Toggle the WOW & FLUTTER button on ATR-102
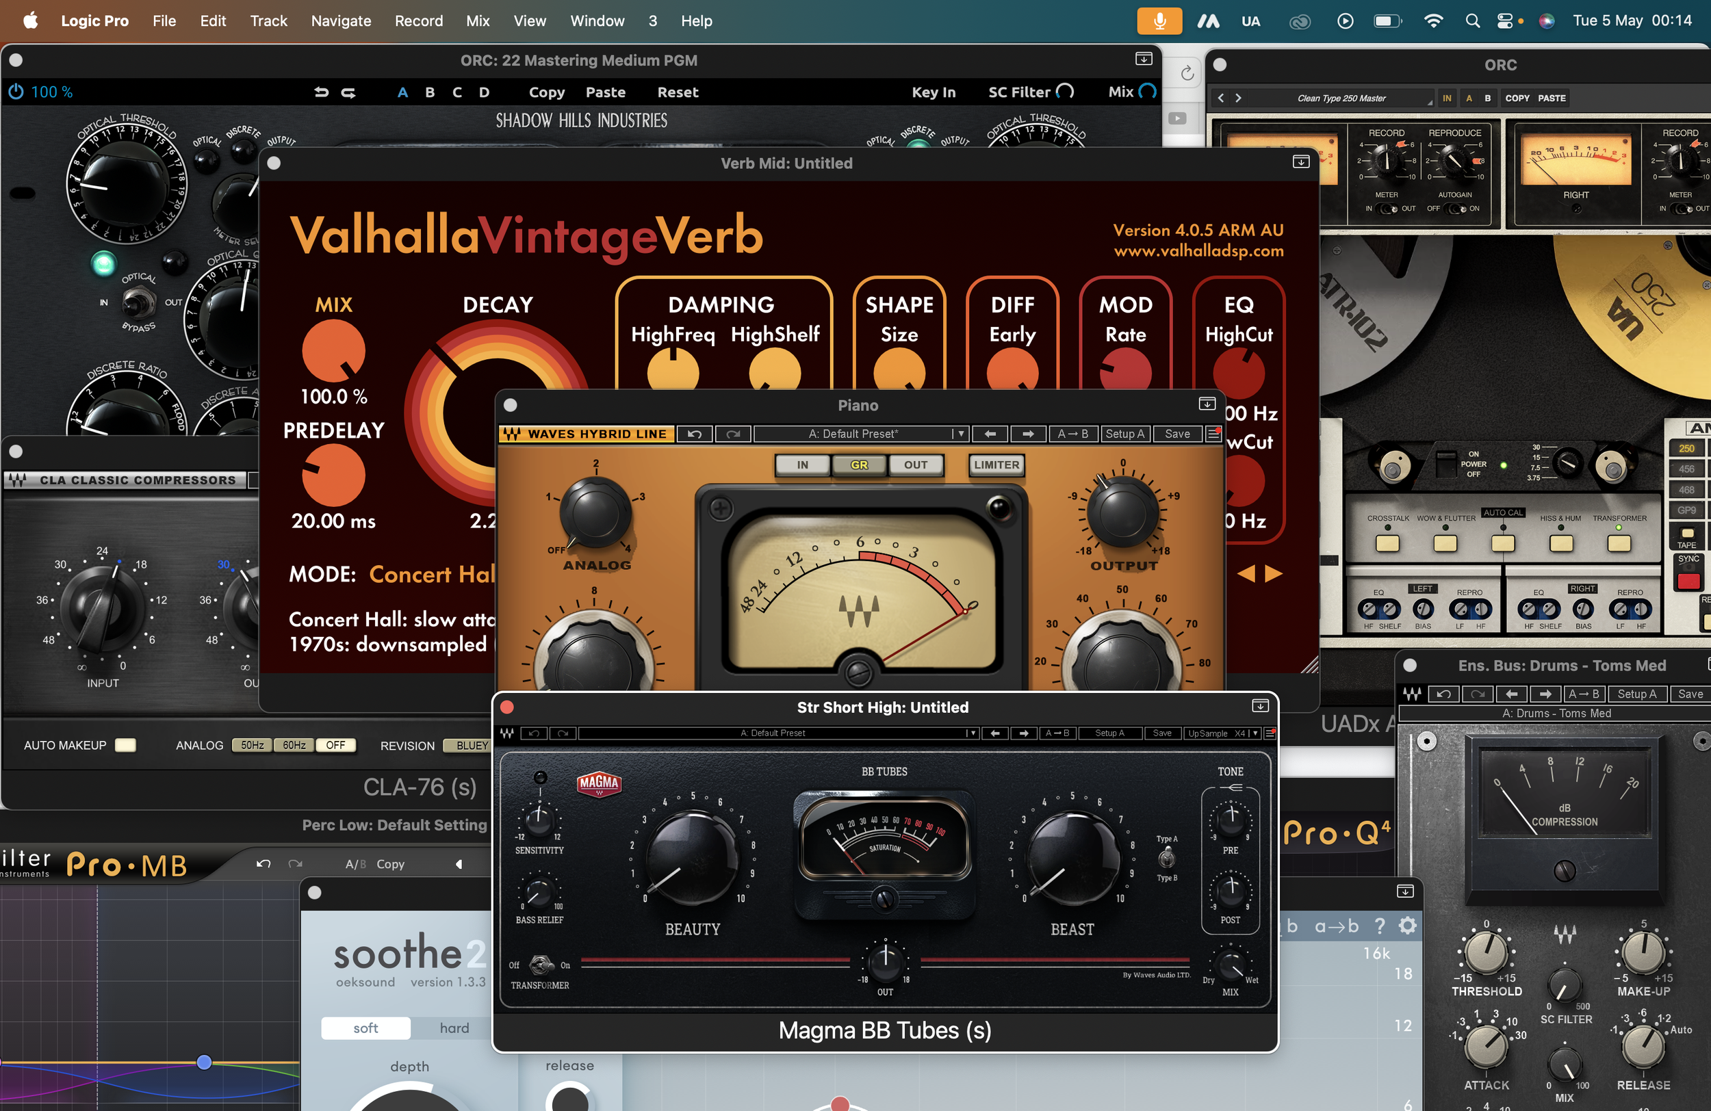The width and height of the screenshot is (1711, 1111). click(x=1444, y=543)
